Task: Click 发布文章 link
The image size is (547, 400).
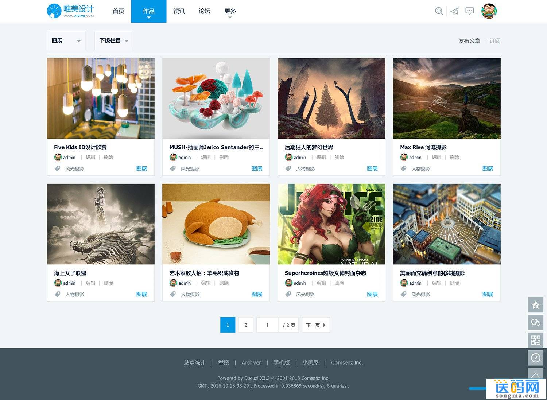Action: click(469, 41)
